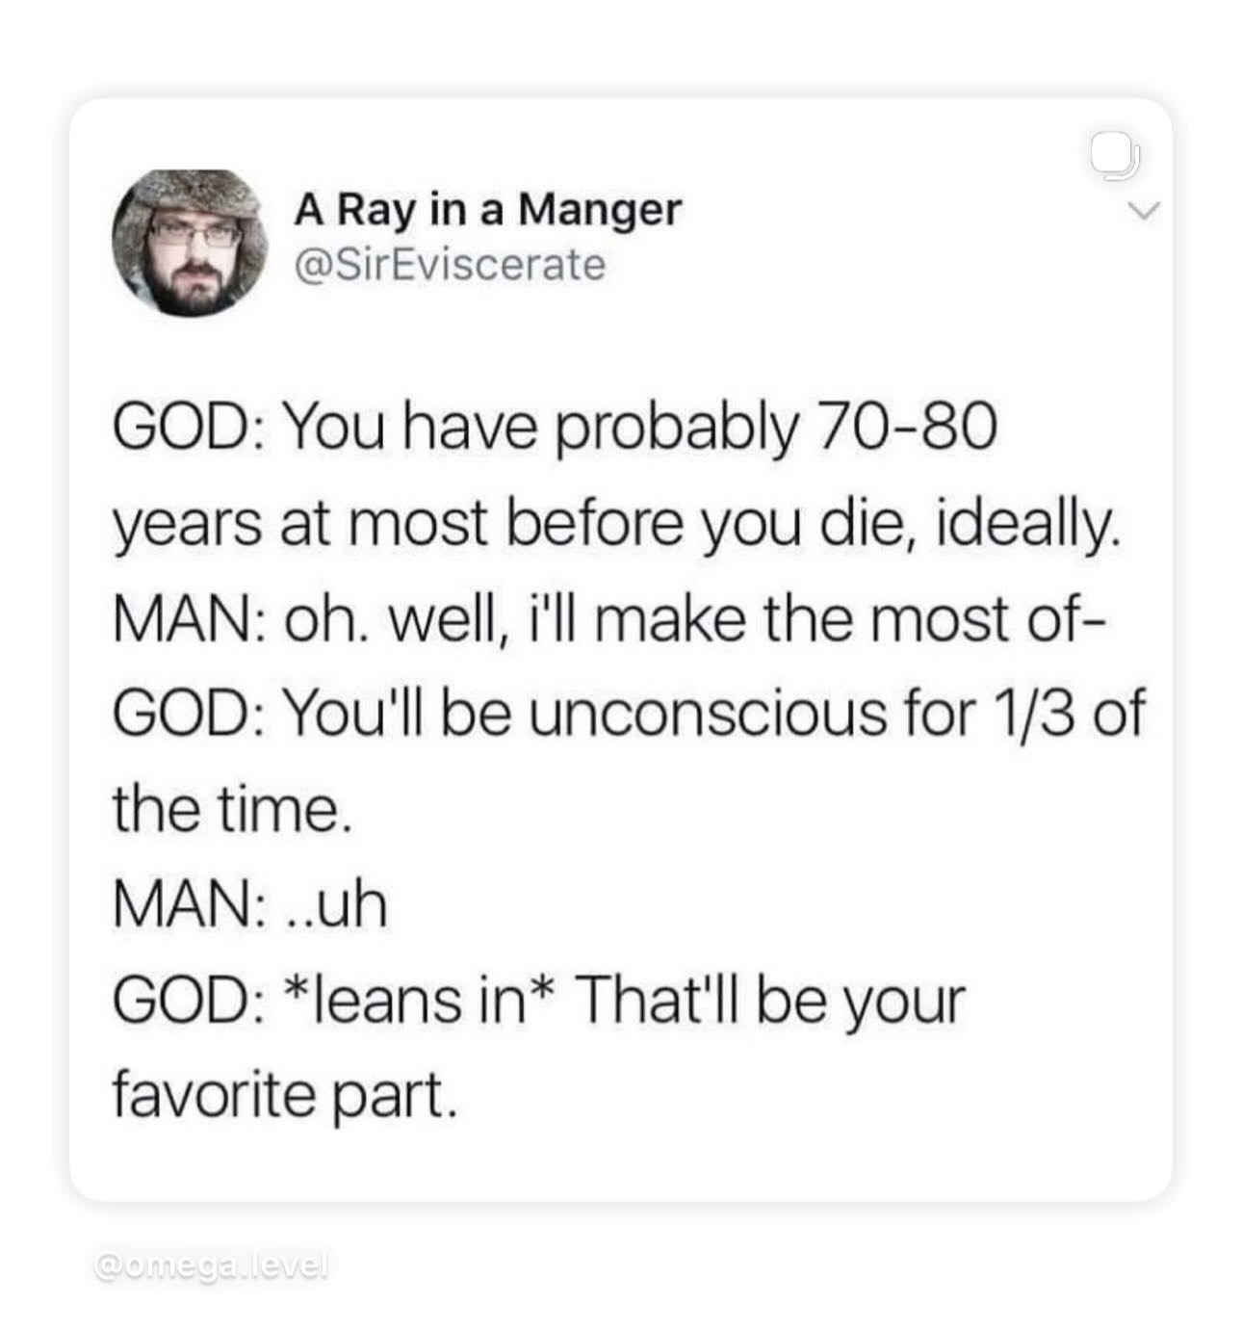This screenshot has height=1330, width=1242.
Task: Select the line "MAN: ..uh"
Action: 250,904
